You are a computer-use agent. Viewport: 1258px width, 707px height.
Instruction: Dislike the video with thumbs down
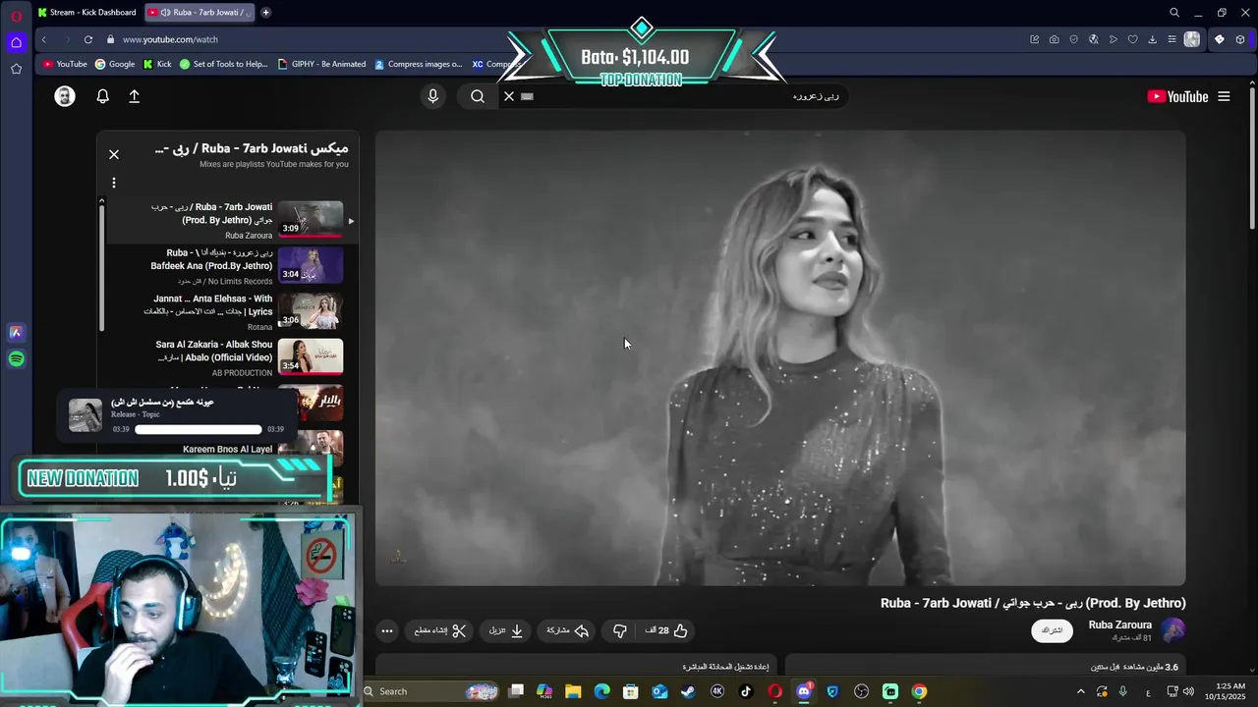pyautogui.click(x=620, y=630)
